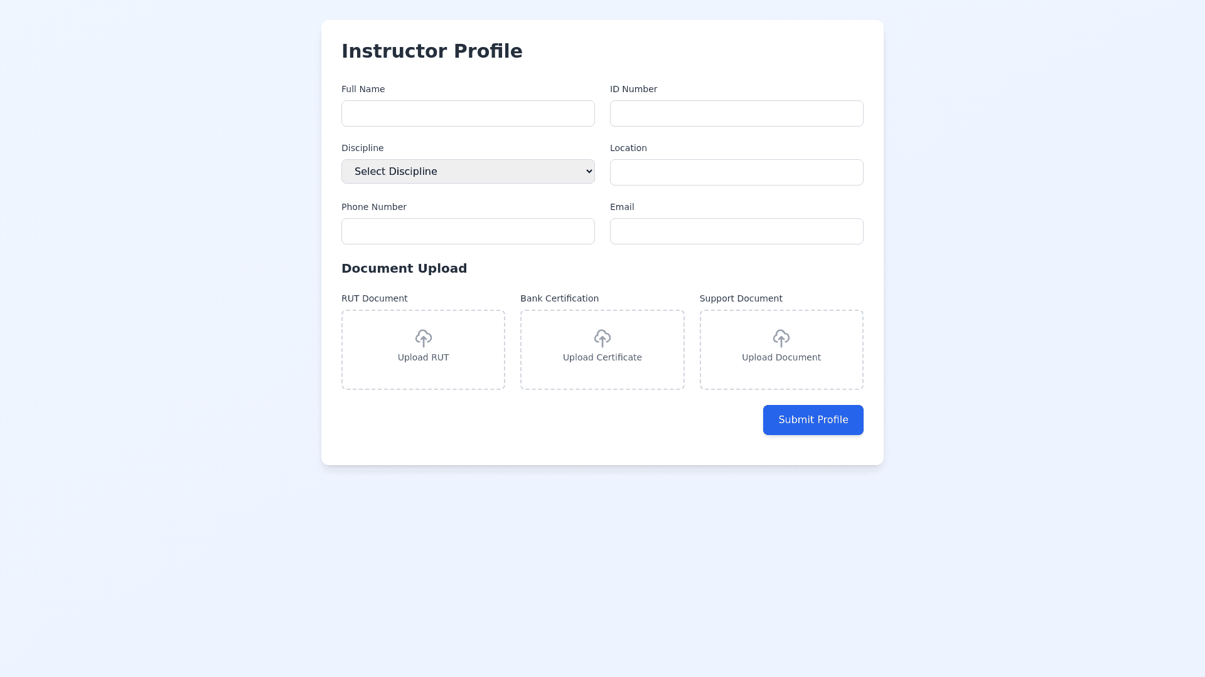The width and height of the screenshot is (1205, 677).
Task: Open the Select Discipline dropdown
Action: tap(468, 172)
